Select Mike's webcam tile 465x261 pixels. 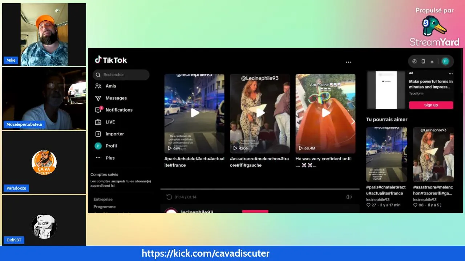point(44,34)
